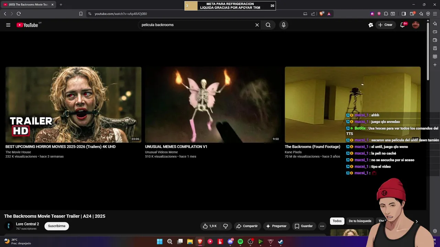Open a new browser tab
This screenshot has width=440, height=247.
click(x=61, y=4)
